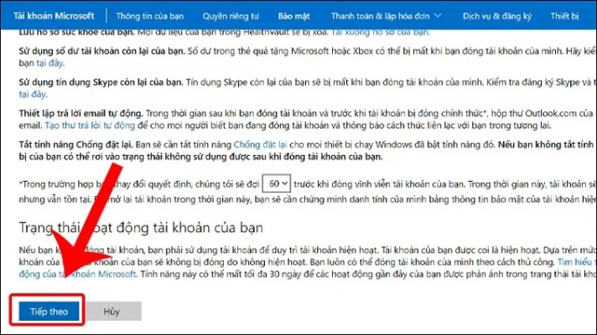Follow the tại đây link under Skype credit
The height and width of the screenshot is (335, 597).
click(x=29, y=95)
